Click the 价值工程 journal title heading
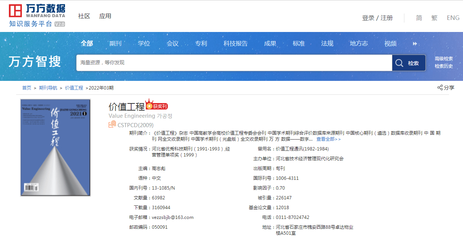463x240 pixels. 126,106
